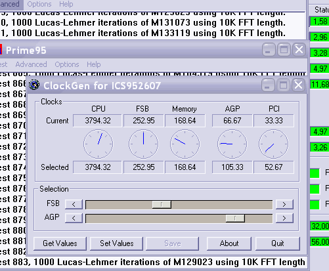Open the Prime95 Advanced menu
Screen dimensions: 329x271
pos(31,64)
